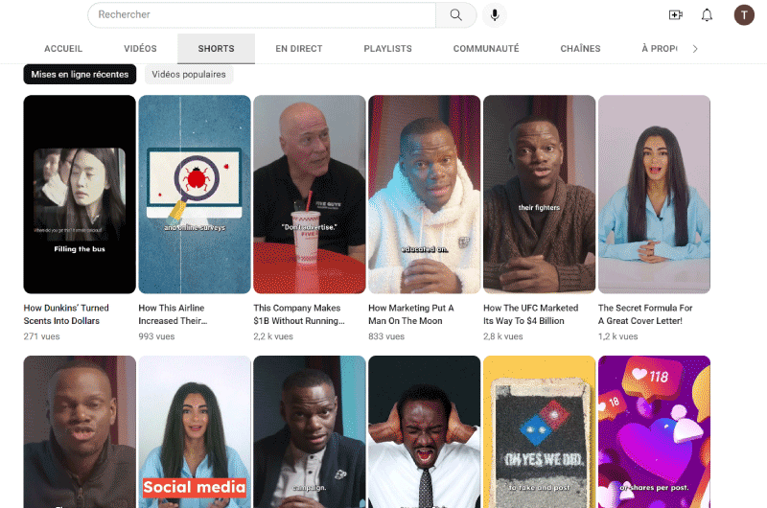Open title How Marketing Put A Man On The Moon

pos(411,314)
